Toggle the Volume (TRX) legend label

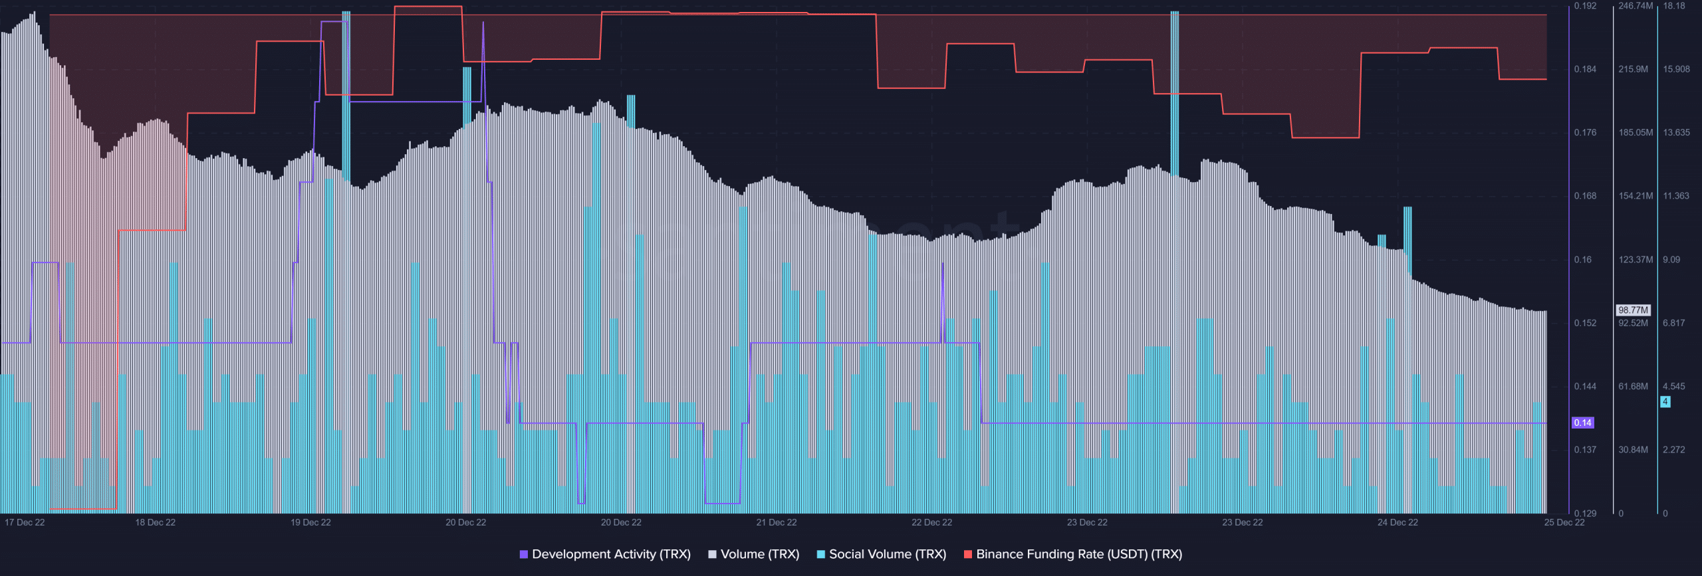(x=754, y=554)
